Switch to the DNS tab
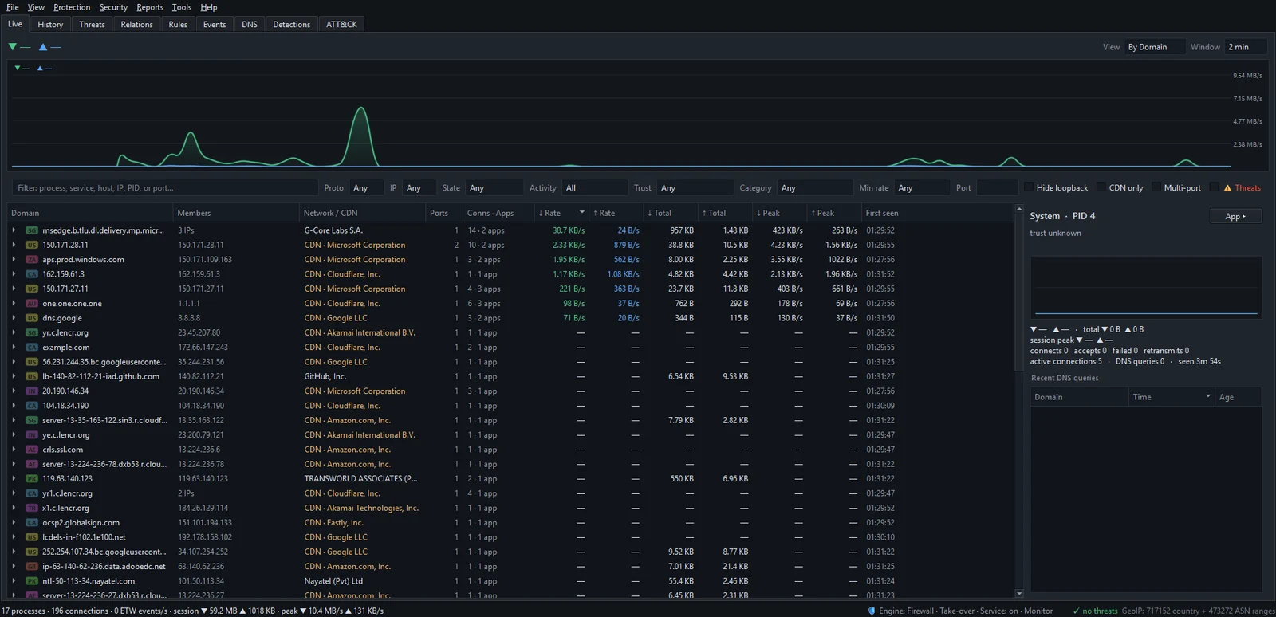Screen dimensions: 1276x617 (x=250, y=25)
